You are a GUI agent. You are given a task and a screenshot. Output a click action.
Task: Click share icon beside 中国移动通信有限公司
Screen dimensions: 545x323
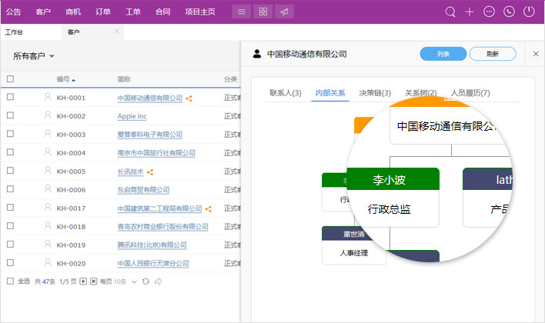[x=189, y=98]
